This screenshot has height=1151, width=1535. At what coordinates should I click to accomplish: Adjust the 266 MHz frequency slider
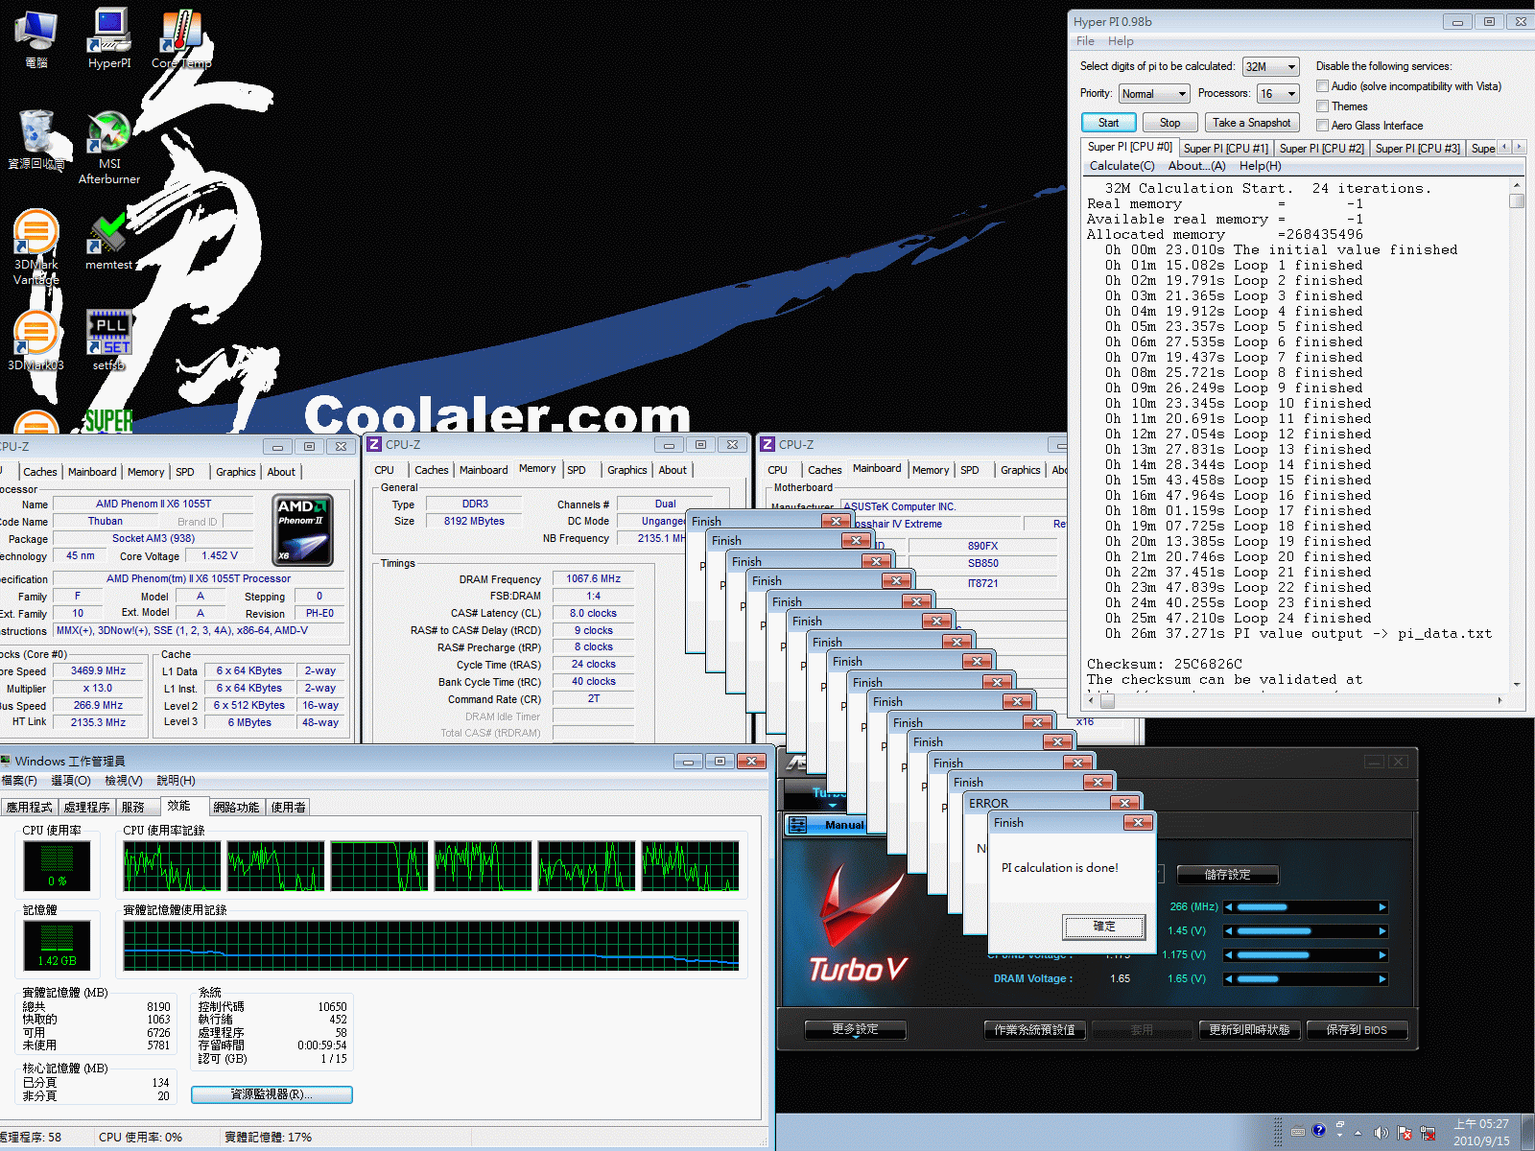point(1305,907)
